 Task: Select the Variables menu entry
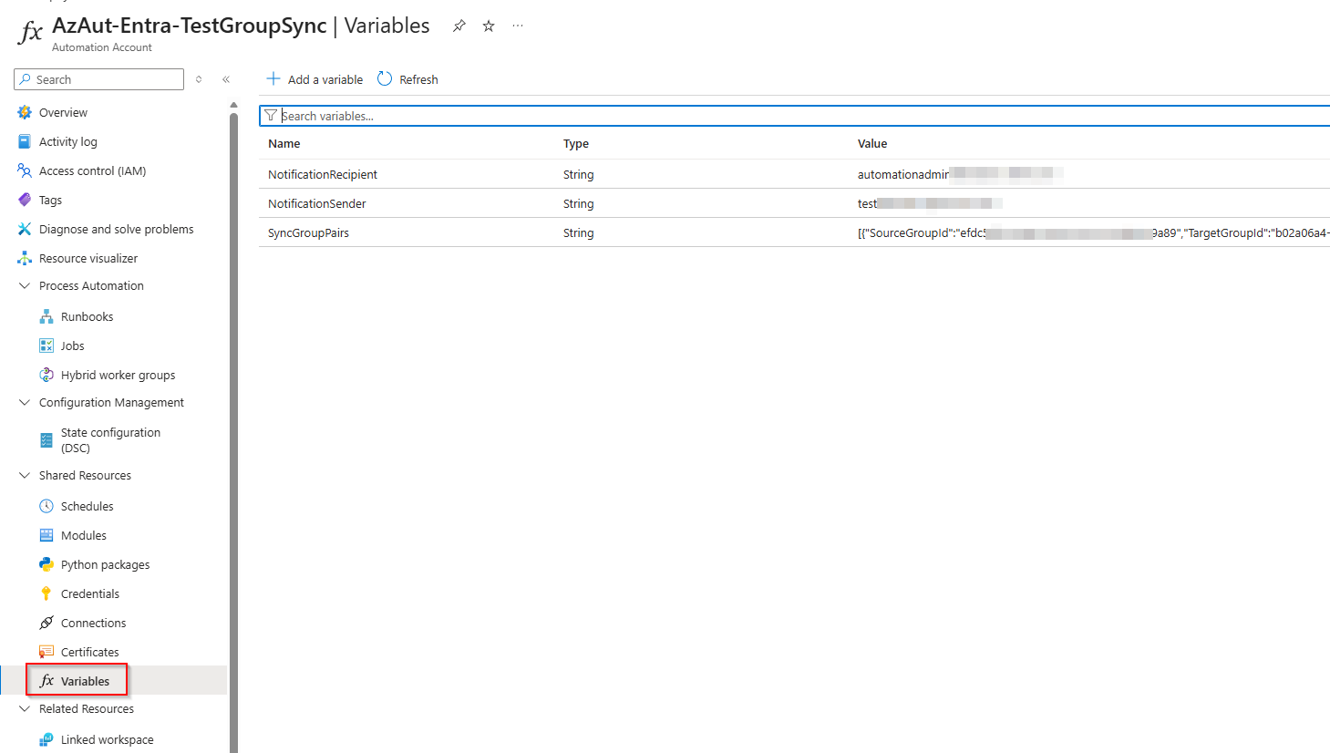(85, 681)
